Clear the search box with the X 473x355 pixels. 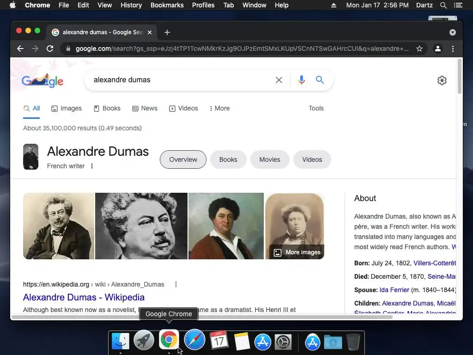[x=279, y=80]
